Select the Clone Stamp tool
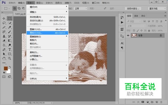The width and height of the screenshot is (168, 105). pyautogui.click(x=4, y=36)
